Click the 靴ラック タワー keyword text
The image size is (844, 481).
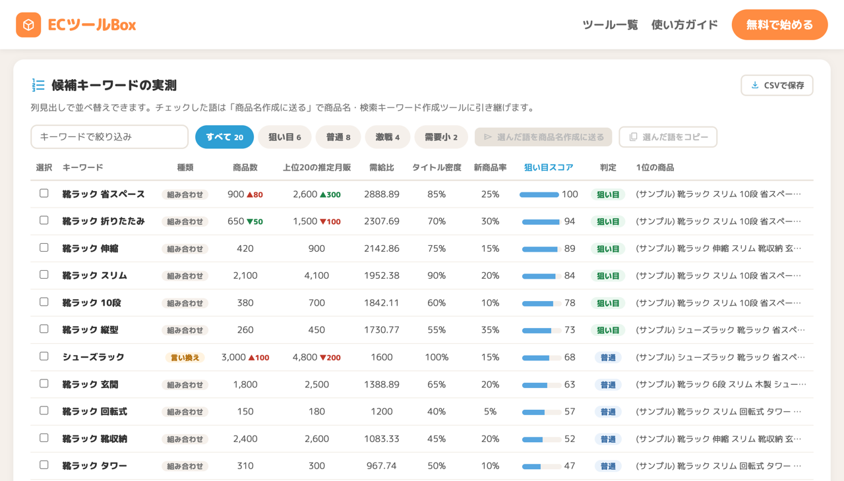(95, 466)
